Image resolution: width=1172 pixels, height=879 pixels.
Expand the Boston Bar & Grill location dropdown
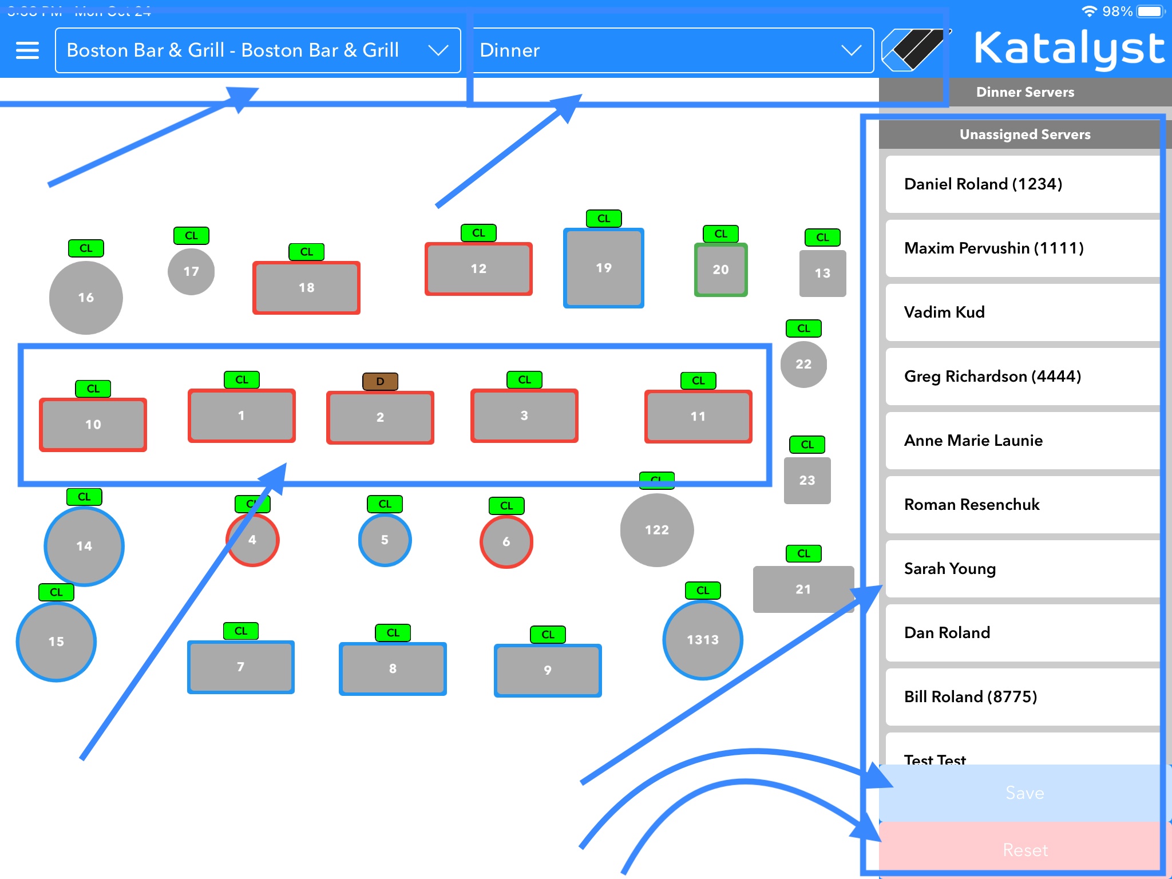pyautogui.click(x=258, y=50)
